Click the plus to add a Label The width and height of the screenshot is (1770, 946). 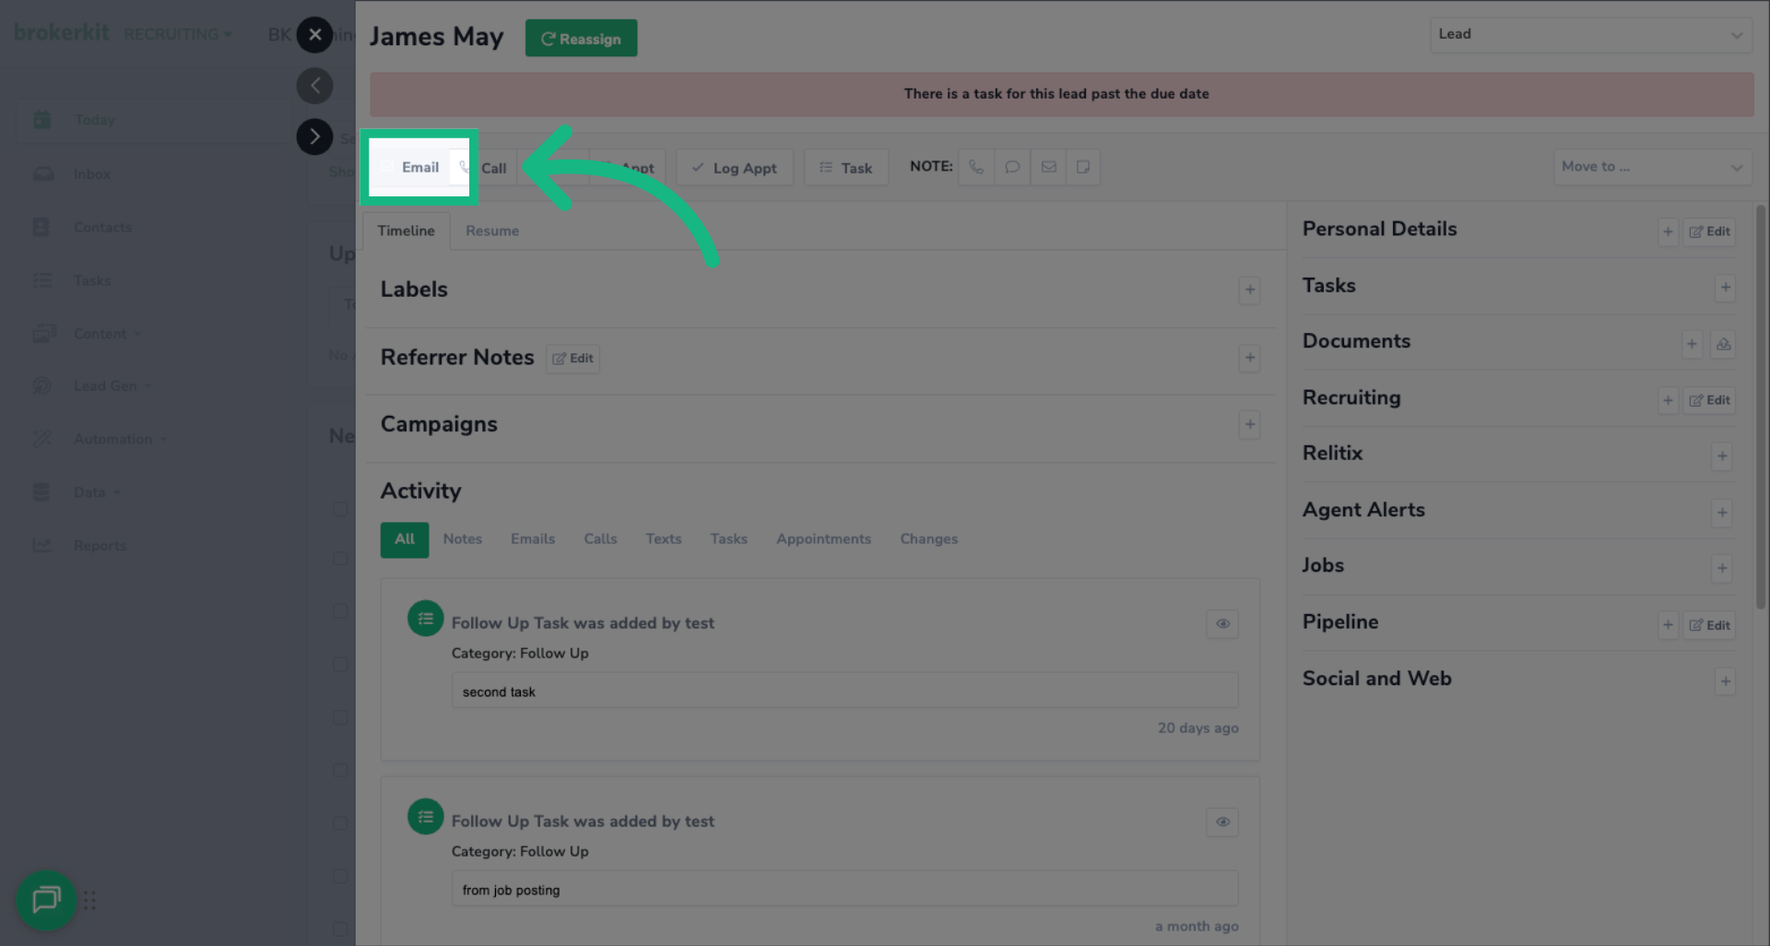1250,290
